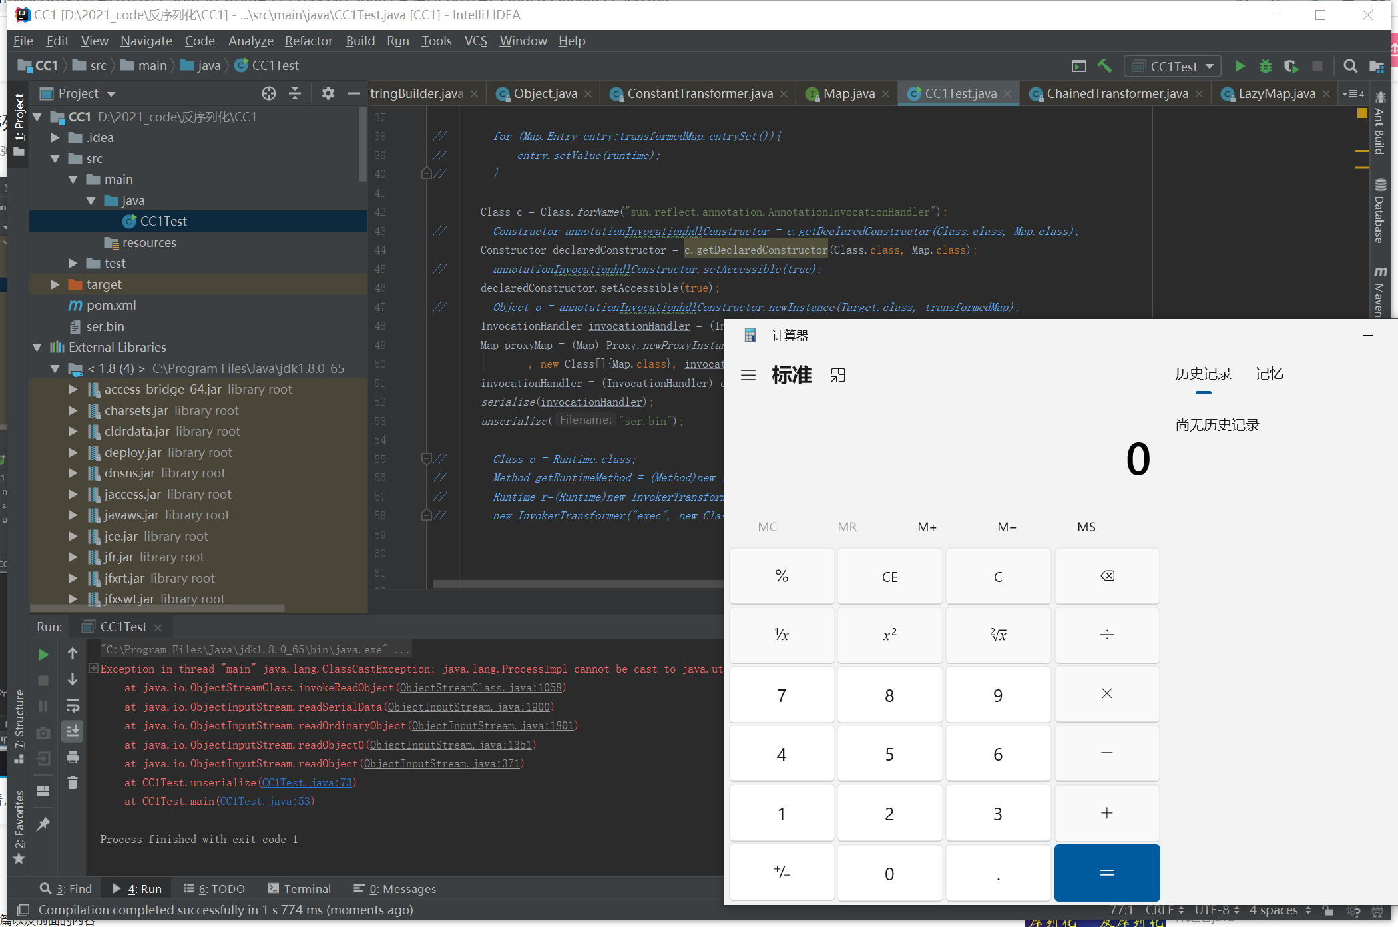Switch to the LazyMap.java editor tab

(1276, 93)
